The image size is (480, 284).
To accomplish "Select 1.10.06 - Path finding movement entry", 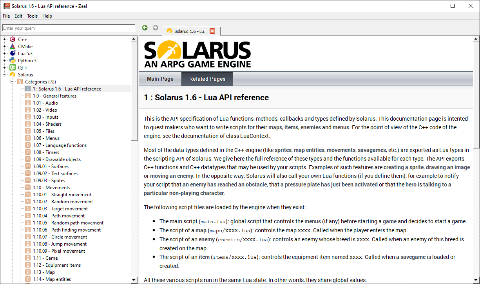I will tap(67, 230).
